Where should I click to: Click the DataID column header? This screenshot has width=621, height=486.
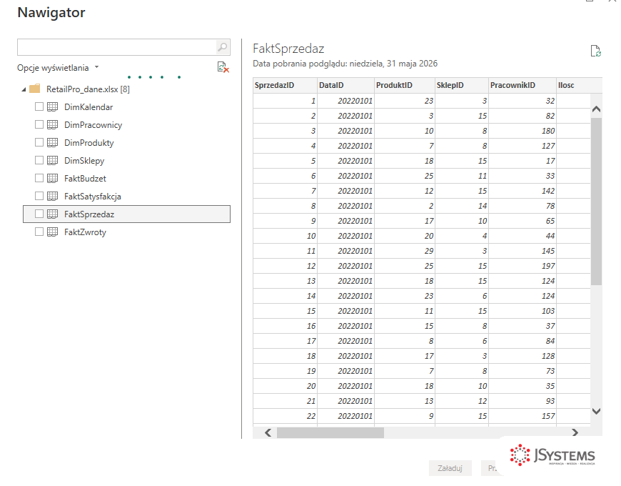click(x=345, y=85)
